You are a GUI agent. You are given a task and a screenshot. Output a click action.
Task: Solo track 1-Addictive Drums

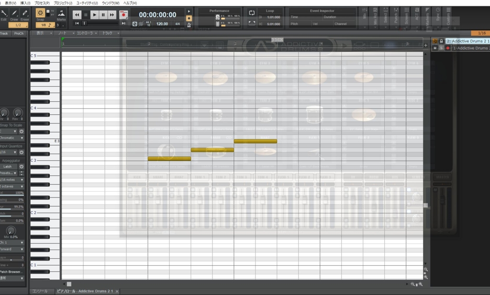tap(441, 48)
